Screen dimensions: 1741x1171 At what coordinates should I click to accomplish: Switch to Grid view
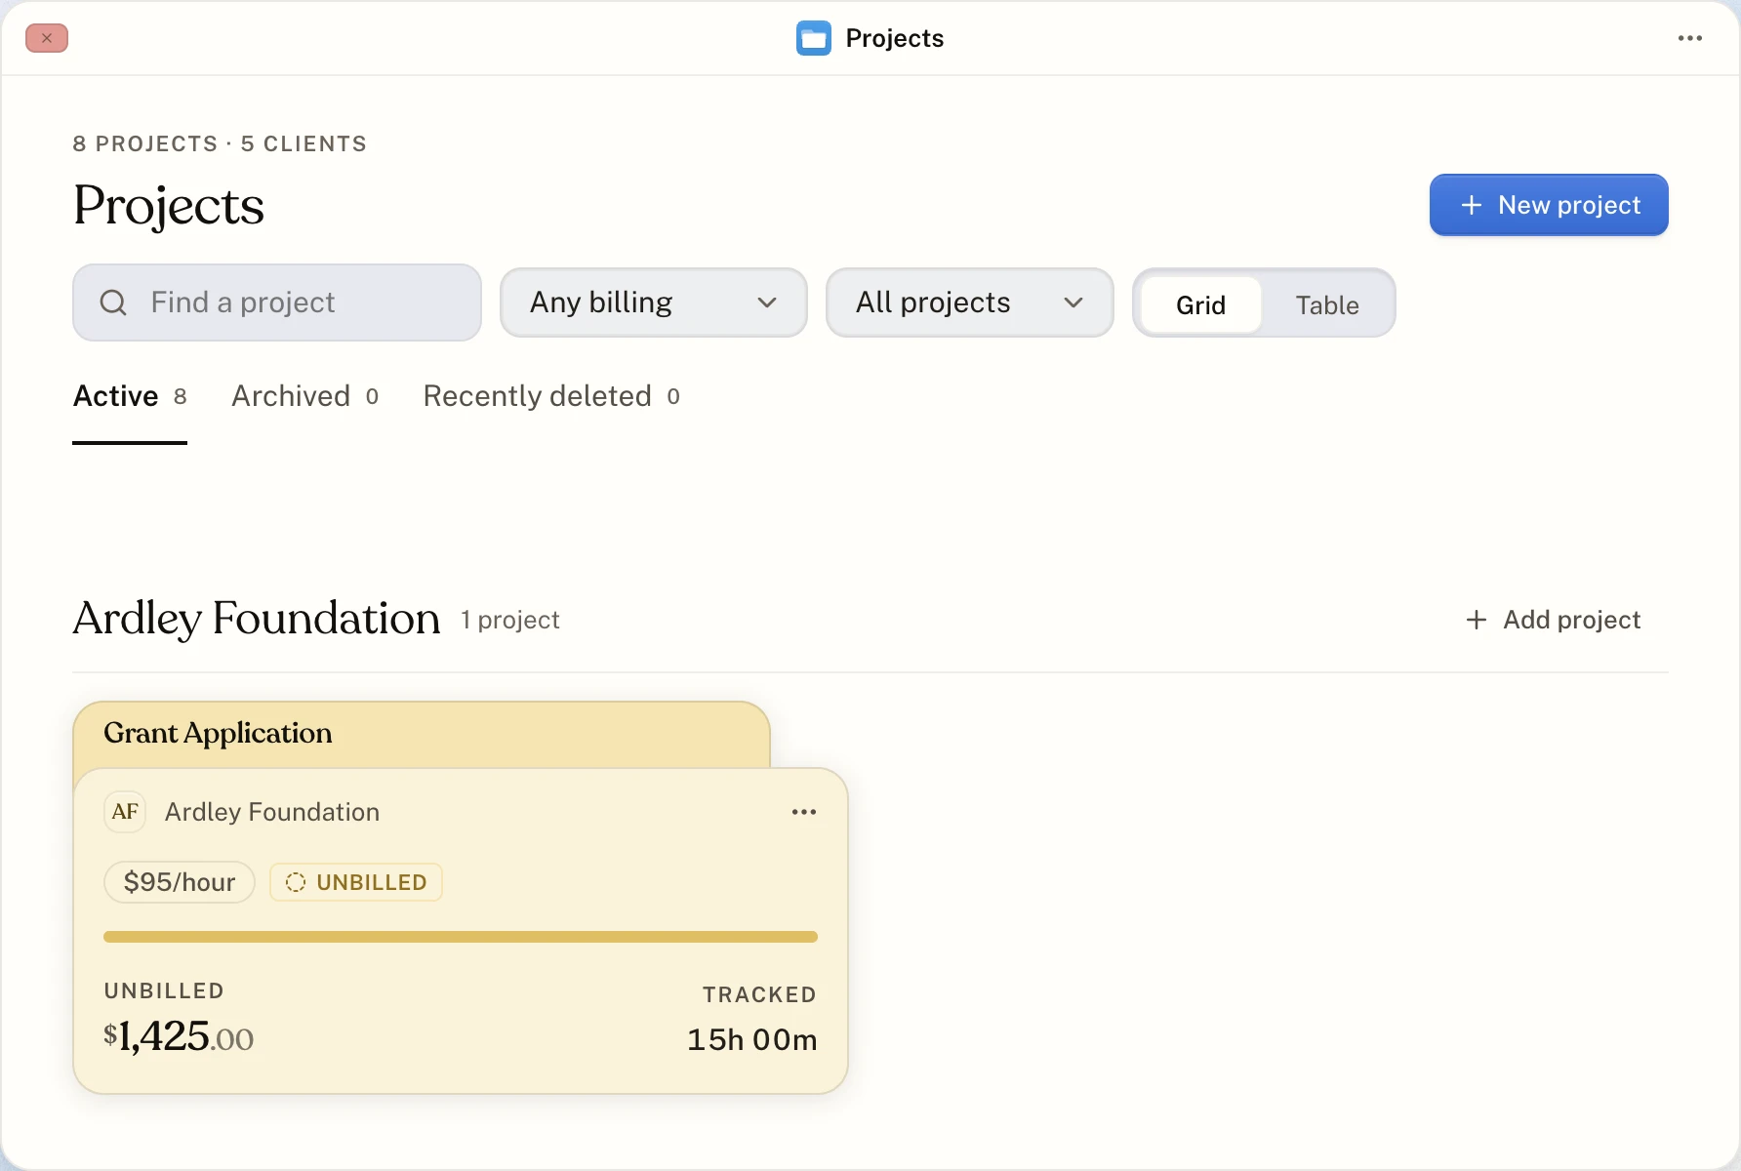click(1200, 304)
